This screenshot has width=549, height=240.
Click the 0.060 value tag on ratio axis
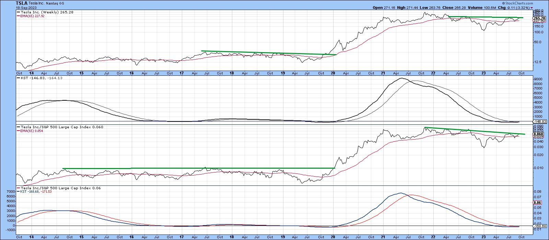click(538, 134)
